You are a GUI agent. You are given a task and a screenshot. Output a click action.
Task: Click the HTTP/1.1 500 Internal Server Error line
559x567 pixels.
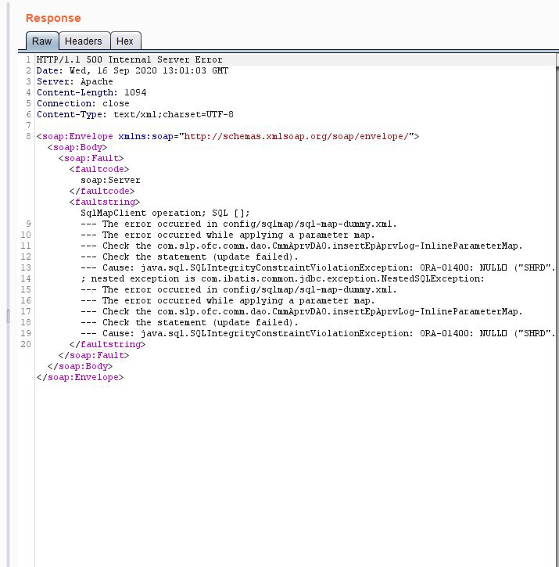point(130,59)
